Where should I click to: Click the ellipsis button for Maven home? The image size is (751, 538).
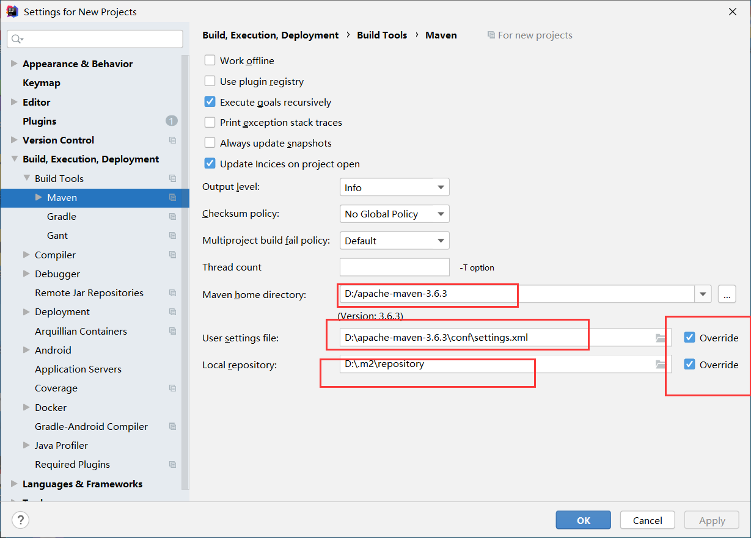727,294
